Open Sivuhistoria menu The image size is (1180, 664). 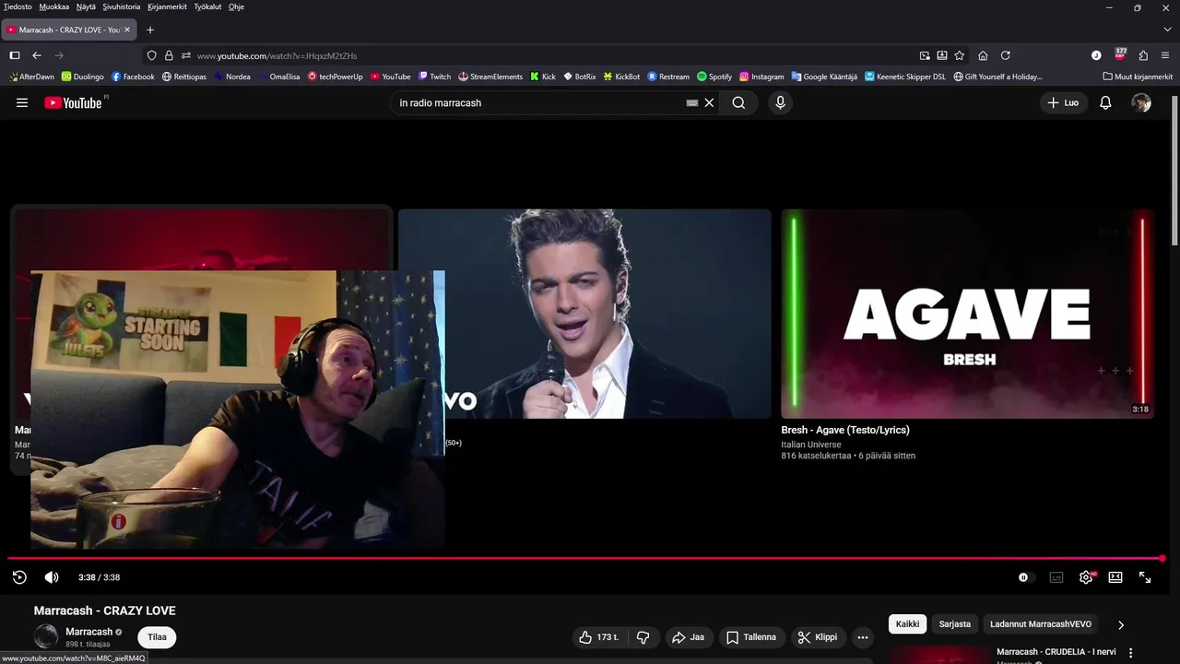click(x=122, y=6)
